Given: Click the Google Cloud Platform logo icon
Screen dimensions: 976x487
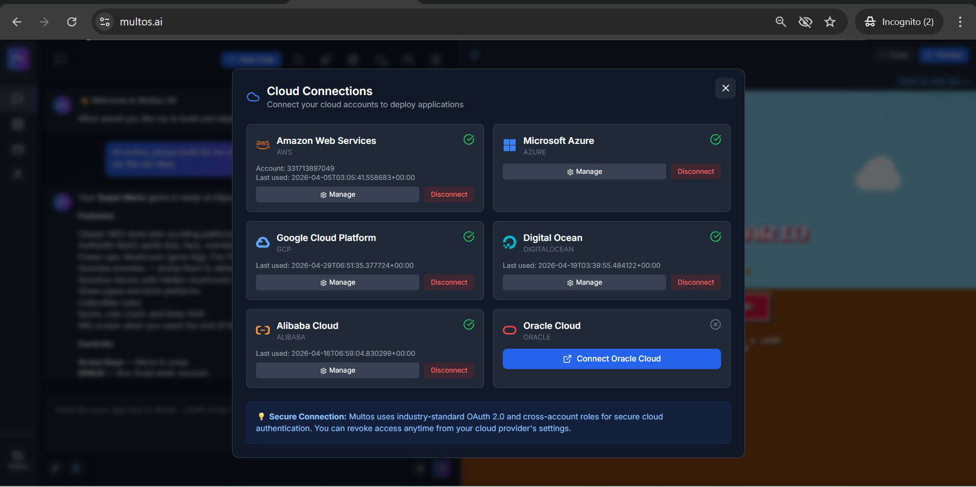Looking at the screenshot, I should pyautogui.click(x=263, y=242).
